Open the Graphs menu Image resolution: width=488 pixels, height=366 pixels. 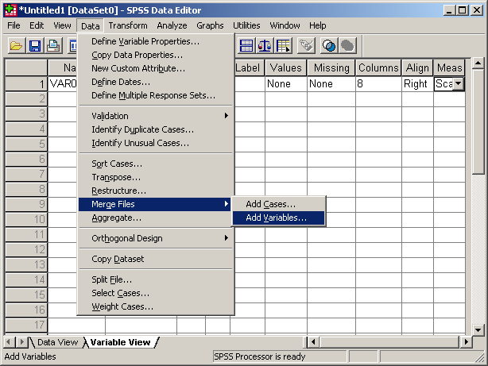coord(210,25)
